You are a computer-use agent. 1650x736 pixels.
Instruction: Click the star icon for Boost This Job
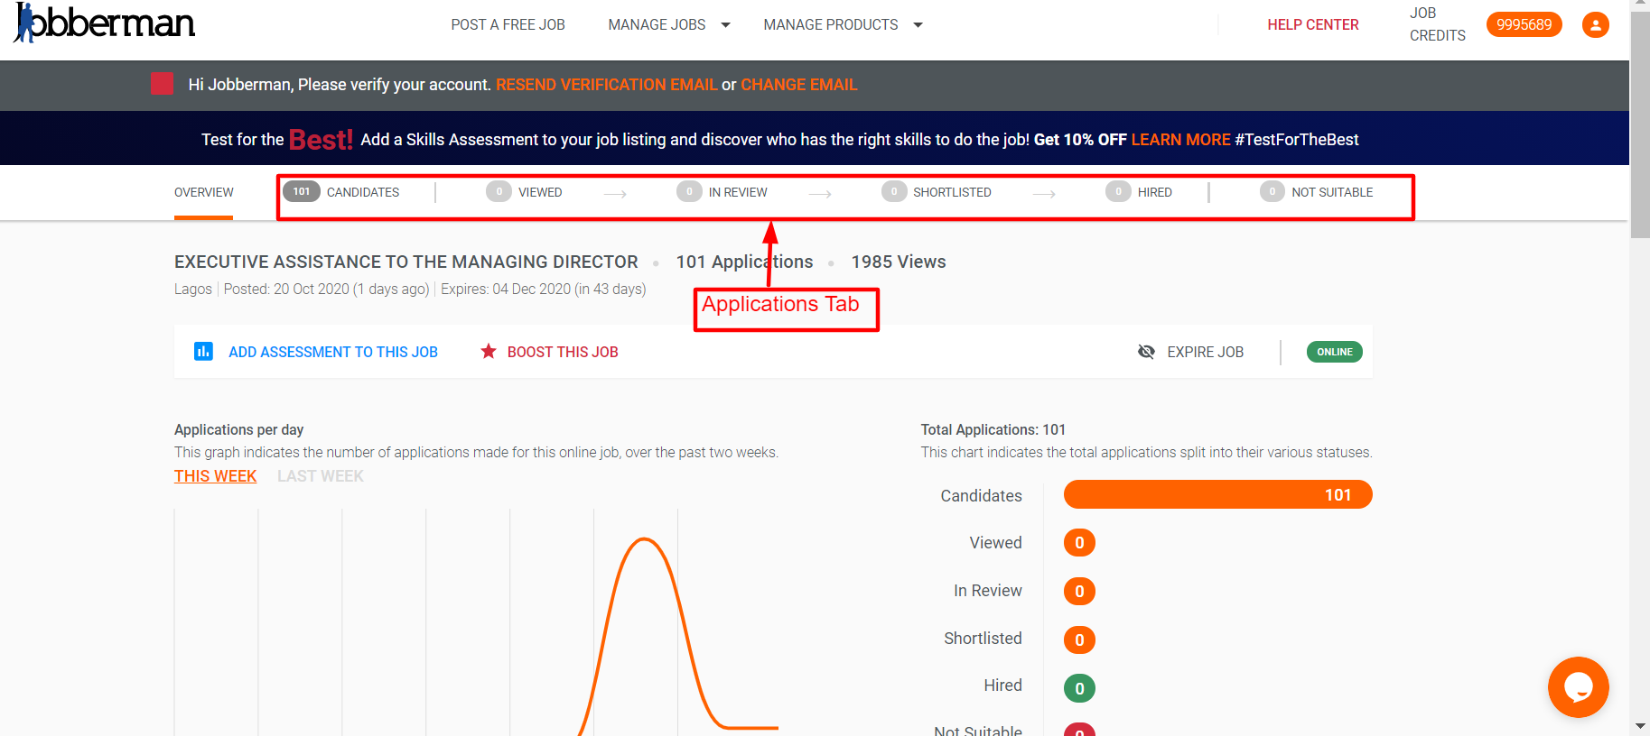click(489, 351)
